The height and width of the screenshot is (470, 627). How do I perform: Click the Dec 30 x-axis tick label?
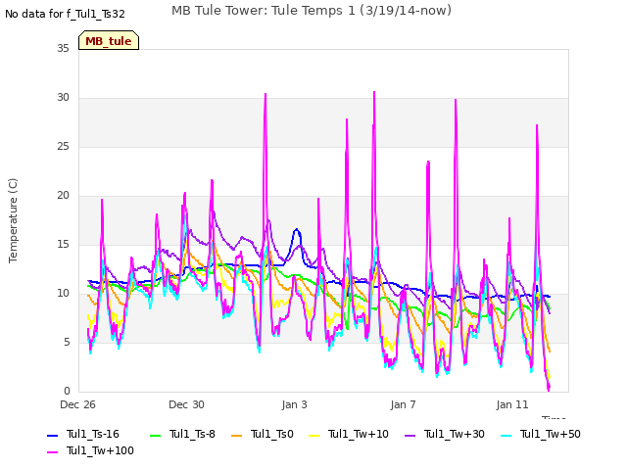click(x=186, y=404)
